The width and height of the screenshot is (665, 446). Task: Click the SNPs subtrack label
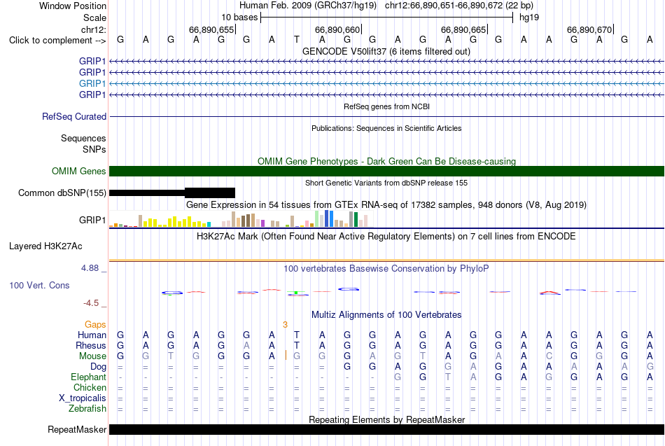tap(94, 149)
